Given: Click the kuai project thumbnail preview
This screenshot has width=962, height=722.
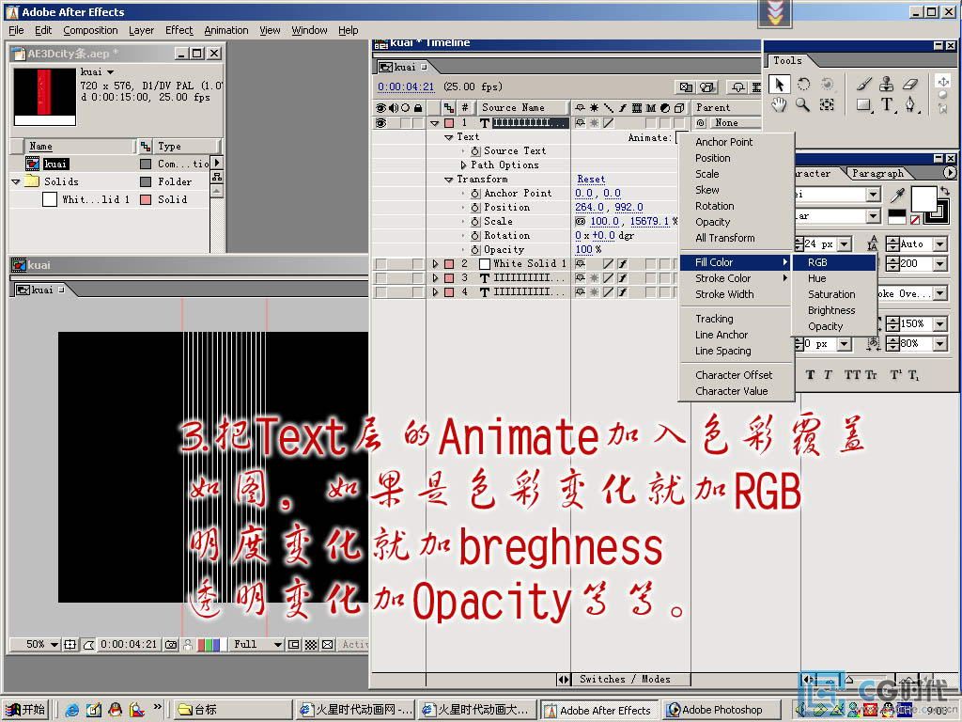Looking at the screenshot, I should point(45,97).
